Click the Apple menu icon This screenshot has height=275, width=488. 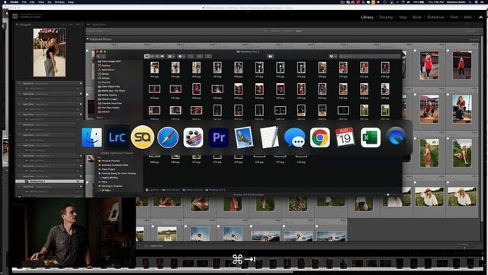point(5,2)
